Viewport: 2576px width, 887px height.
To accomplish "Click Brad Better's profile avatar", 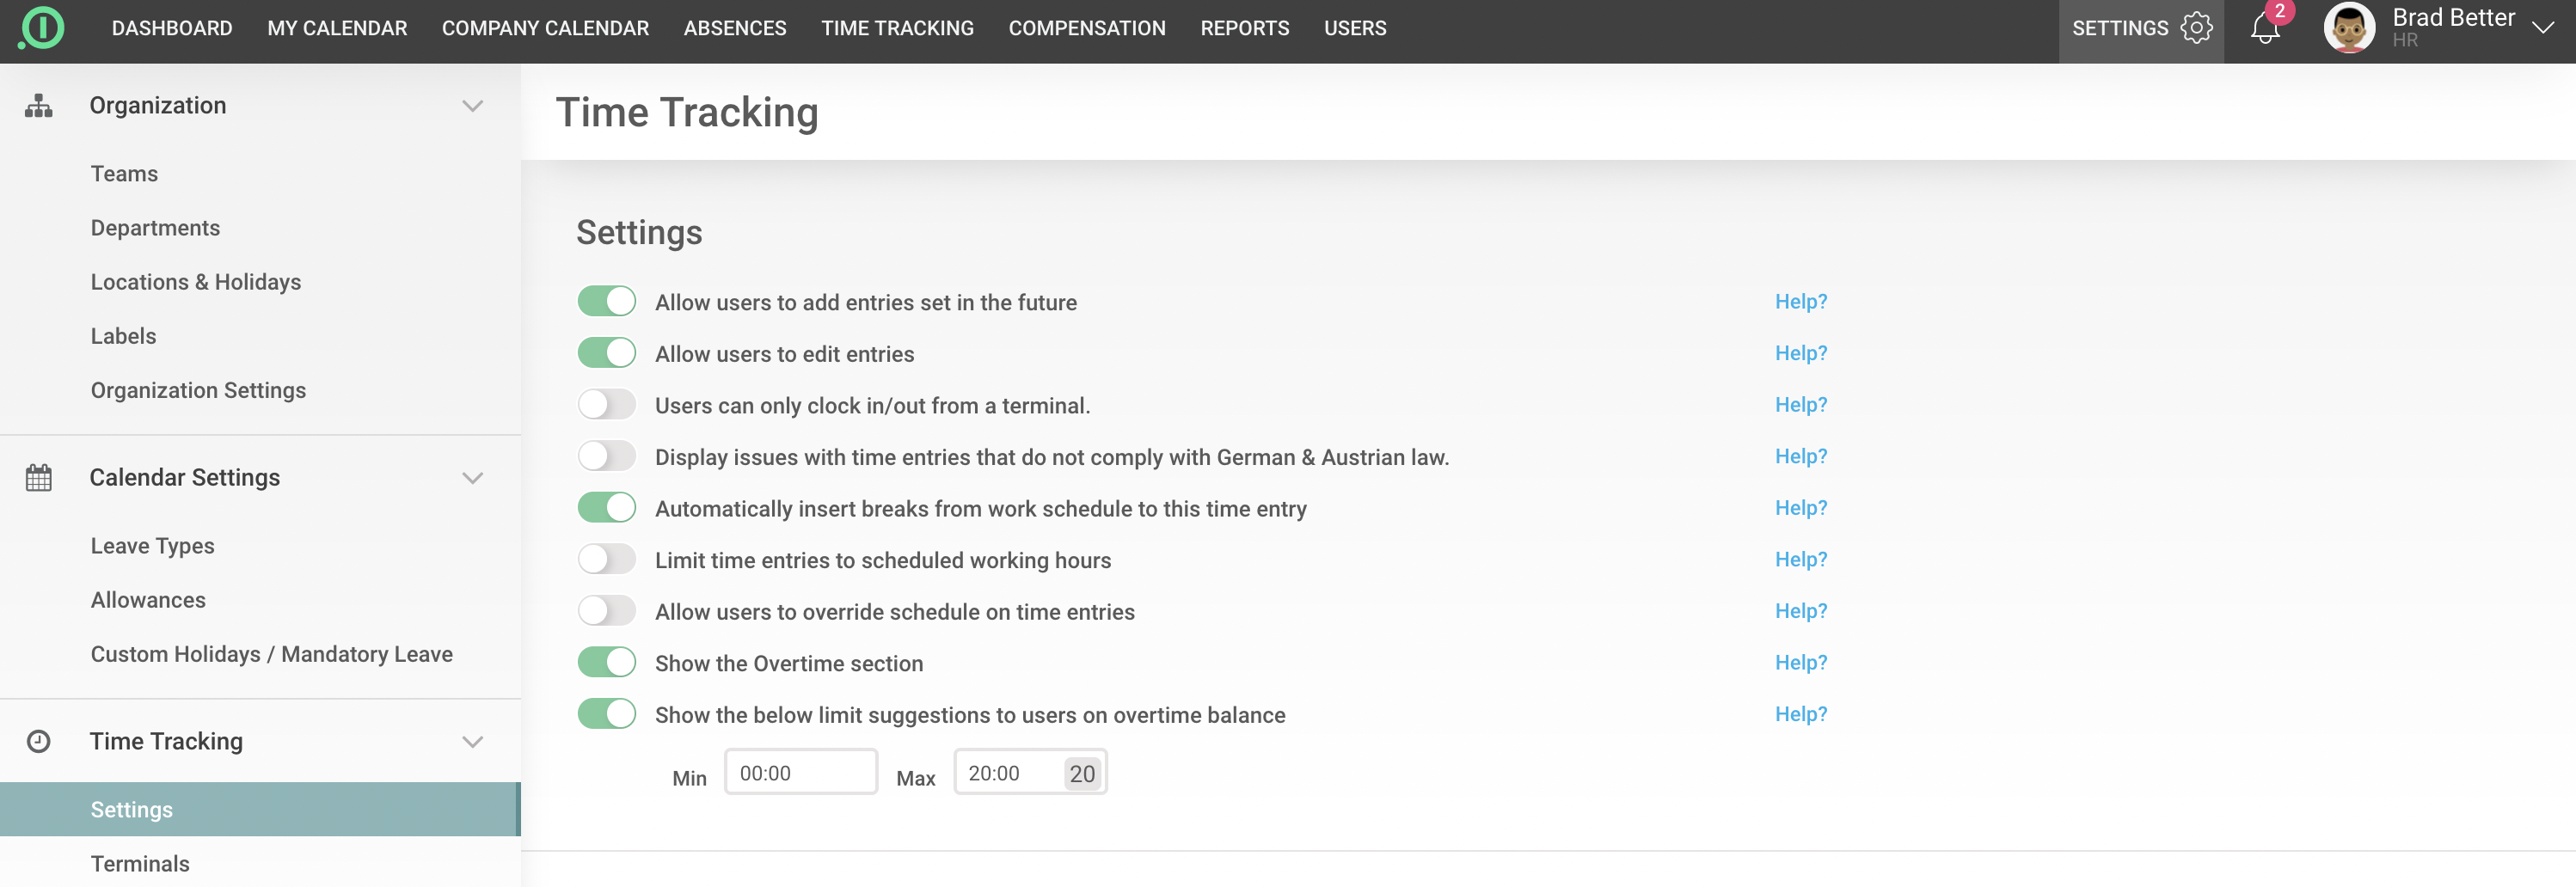I will (2349, 28).
